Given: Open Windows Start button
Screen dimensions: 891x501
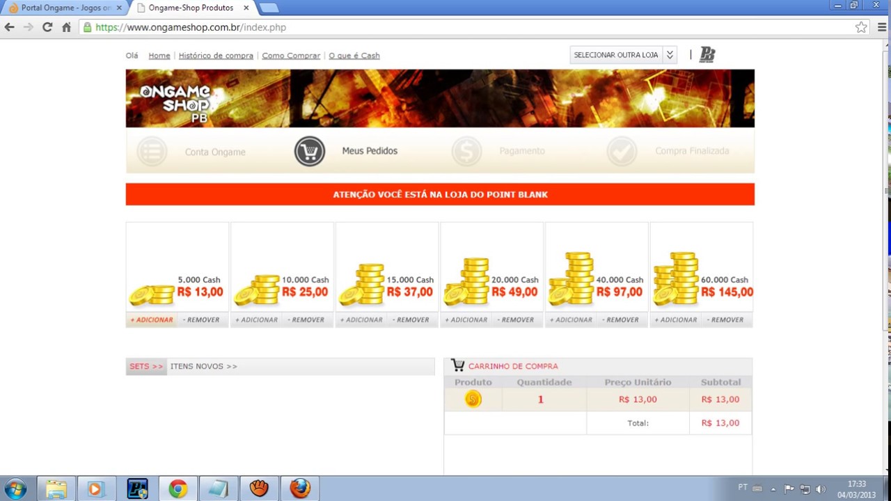Looking at the screenshot, I should (x=15, y=488).
